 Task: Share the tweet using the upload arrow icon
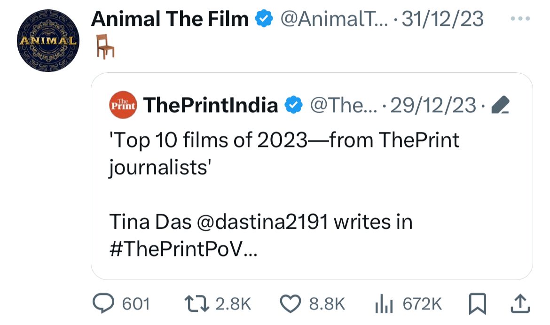pos(519,304)
